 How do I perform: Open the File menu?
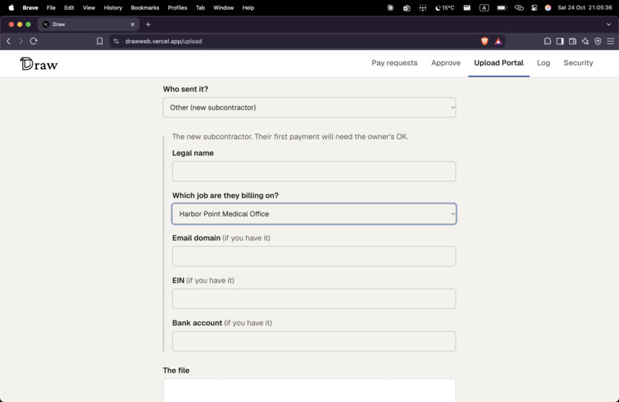(x=51, y=8)
